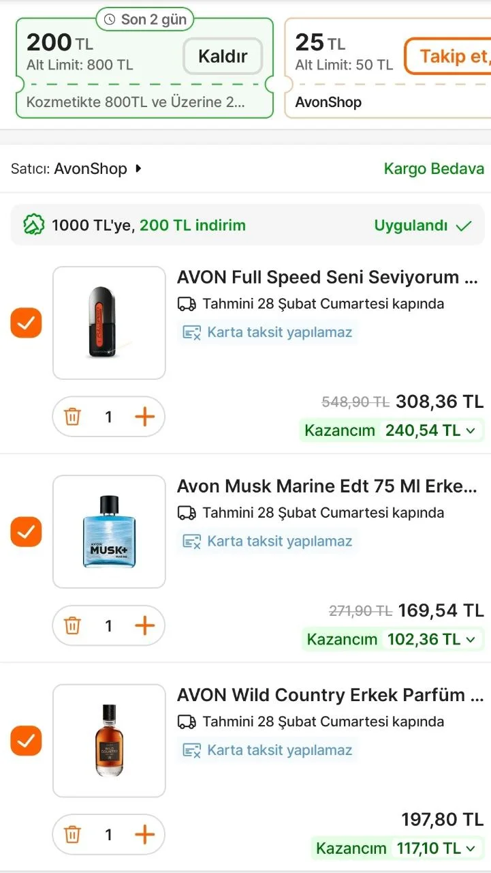491x873 pixels.
Task: Open the AvonShop seller page arrow
Action: (138, 168)
